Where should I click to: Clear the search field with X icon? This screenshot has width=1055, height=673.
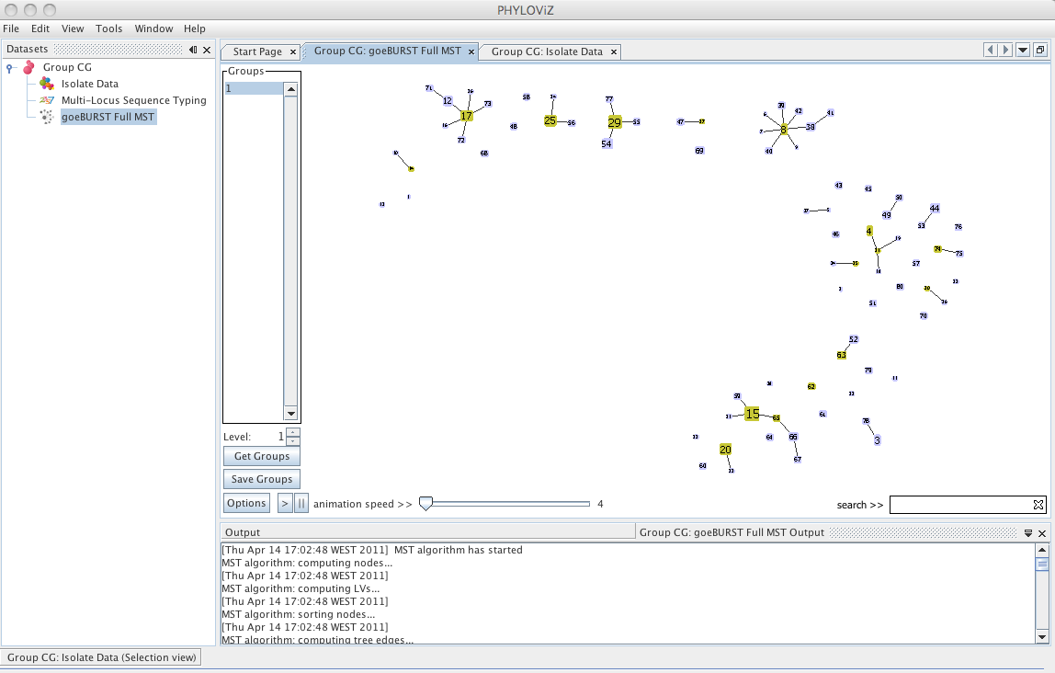[x=1038, y=505]
